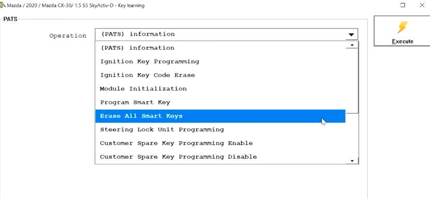The height and width of the screenshot is (199, 430).
Task: Click the app icon in title bar
Action: [x=3, y=5]
